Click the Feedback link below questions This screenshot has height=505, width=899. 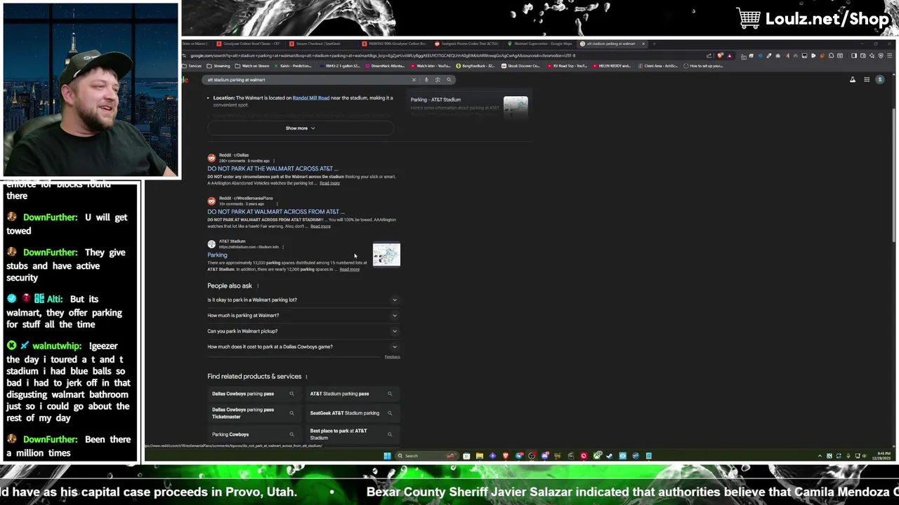pyautogui.click(x=393, y=356)
